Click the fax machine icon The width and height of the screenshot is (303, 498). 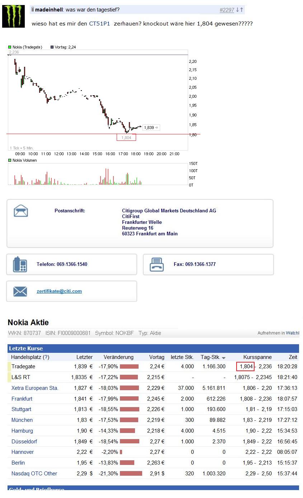coord(157,264)
